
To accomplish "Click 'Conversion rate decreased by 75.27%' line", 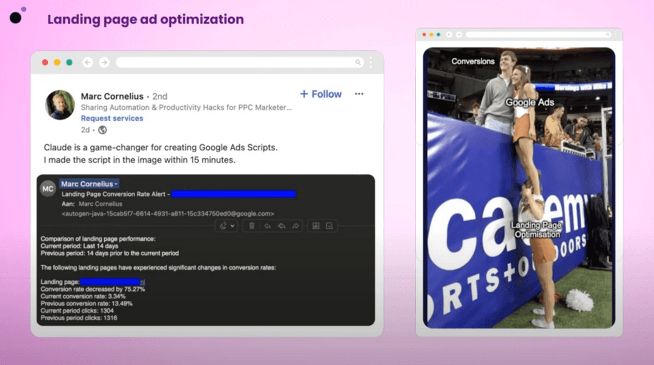I will click(x=93, y=289).
